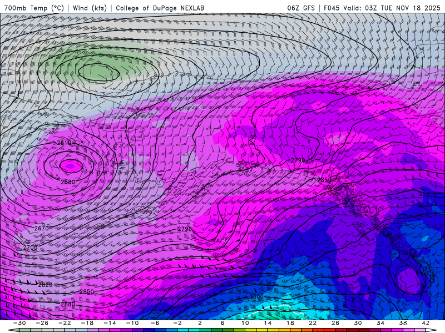Click the -26 color scale label
This screenshot has height=333, width=445.
tap(42, 323)
